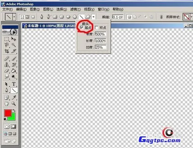Select the Clone Stamp tool
This screenshot has width=193, height=148.
(7, 65)
